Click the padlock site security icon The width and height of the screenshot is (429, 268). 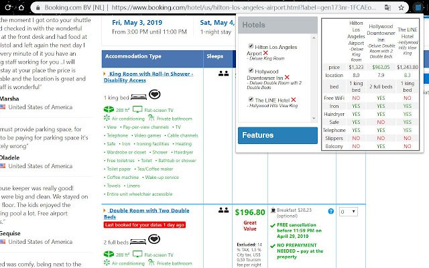click(x=38, y=7)
